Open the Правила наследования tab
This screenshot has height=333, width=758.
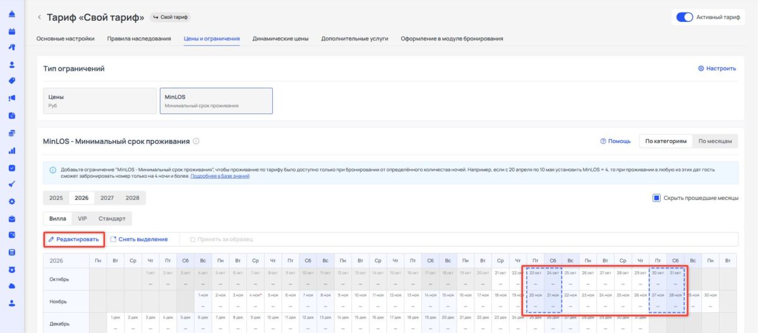(139, 38)
